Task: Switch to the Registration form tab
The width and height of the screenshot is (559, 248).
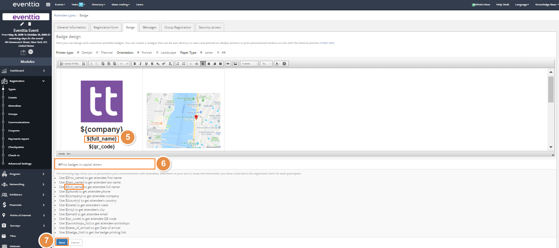Action: (x=106, y=27)
